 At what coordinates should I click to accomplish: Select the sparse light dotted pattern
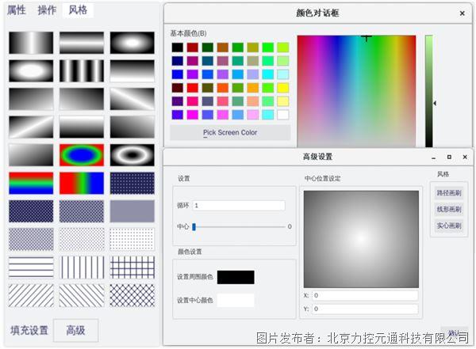click(132, 239)
